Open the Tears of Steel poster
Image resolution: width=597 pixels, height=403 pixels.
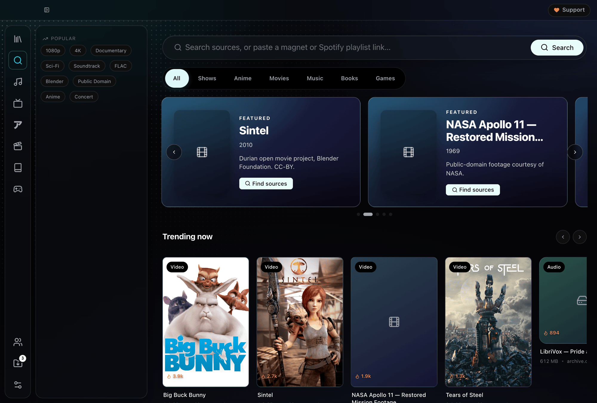point(488,322)
